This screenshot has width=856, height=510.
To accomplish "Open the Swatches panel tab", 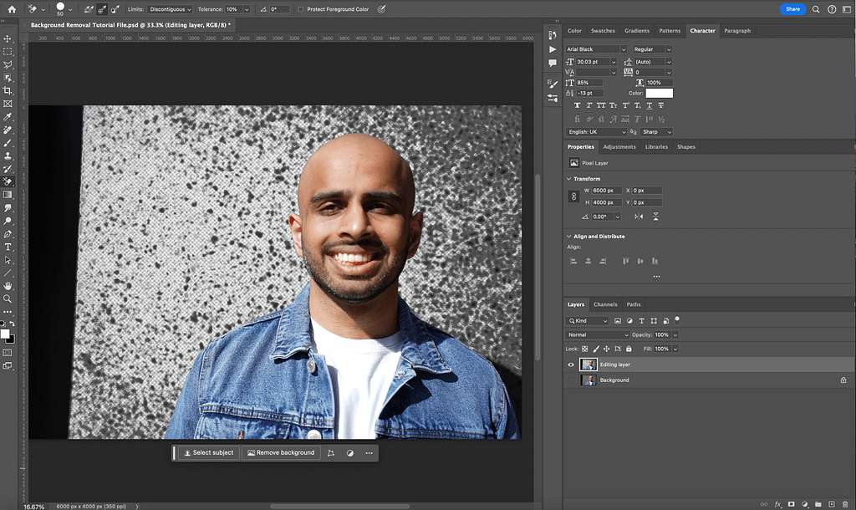I will [x=603, y=31].
